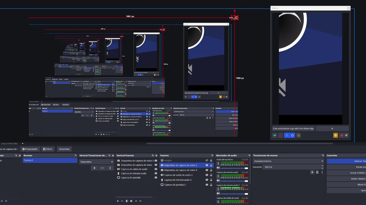Open Audio del escritorio options menu

[218, 163]
